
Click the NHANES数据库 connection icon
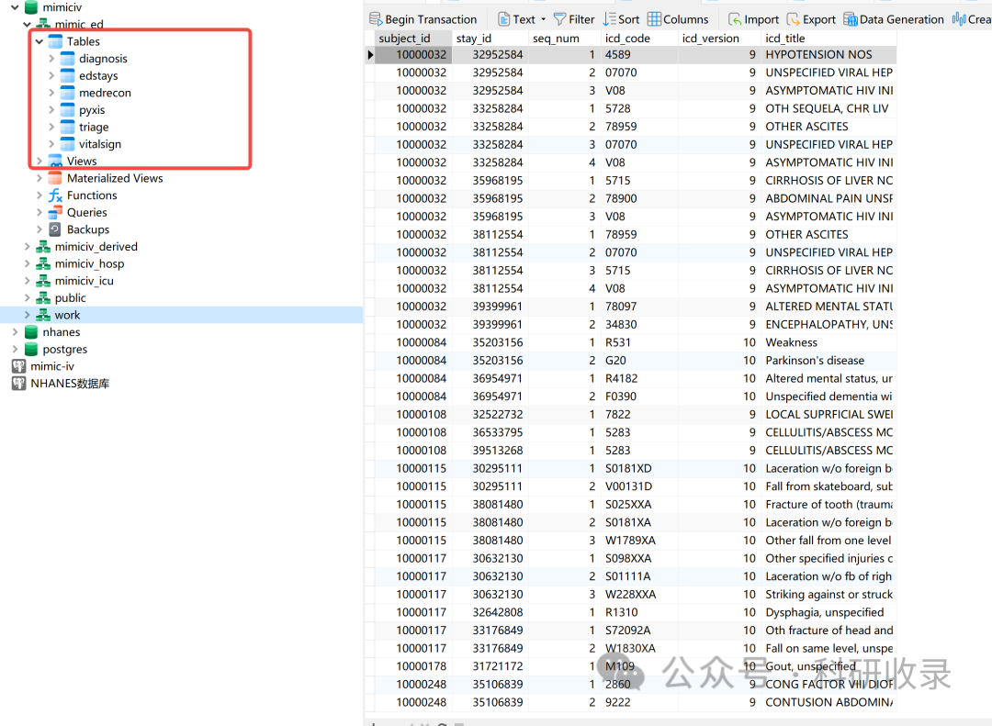click(x=18, y=383)
